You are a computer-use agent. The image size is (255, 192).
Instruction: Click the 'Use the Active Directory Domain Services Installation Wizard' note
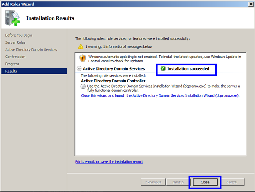tap(163, 88)
